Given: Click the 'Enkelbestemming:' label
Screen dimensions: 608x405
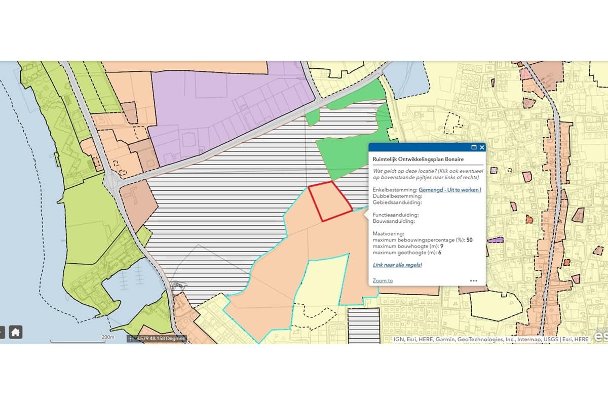Looking at the screenshot, I should (x=395, y=190).
